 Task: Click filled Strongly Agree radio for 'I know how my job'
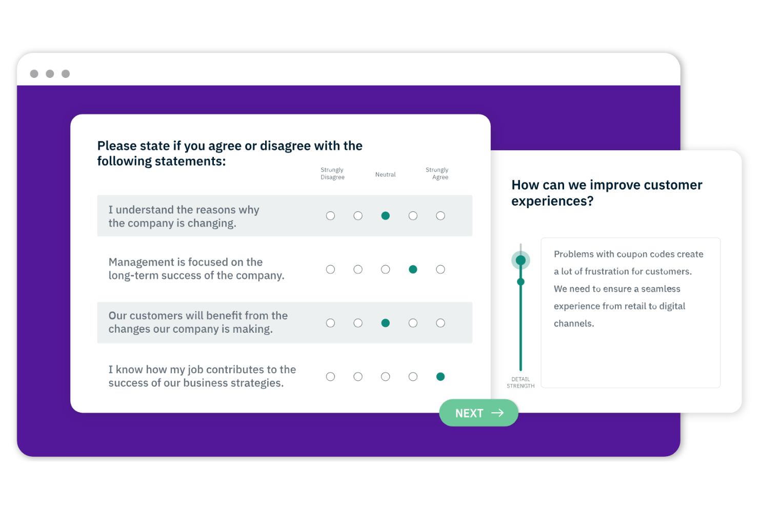[441, 377]
